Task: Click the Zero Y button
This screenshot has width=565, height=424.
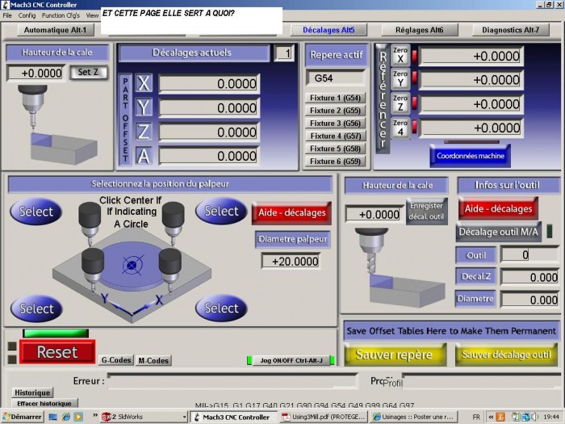Action: tap(400, 79)
